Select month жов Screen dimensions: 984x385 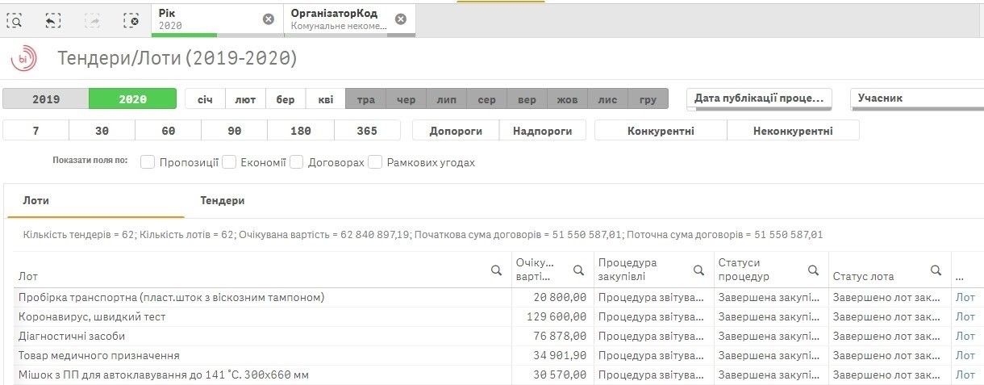click(568, 99)
